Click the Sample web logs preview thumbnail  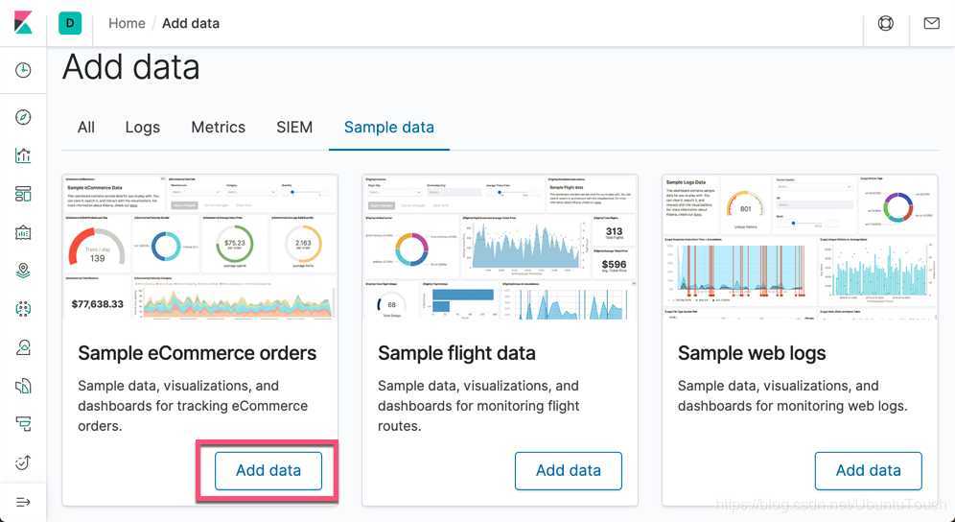[800, 247]
